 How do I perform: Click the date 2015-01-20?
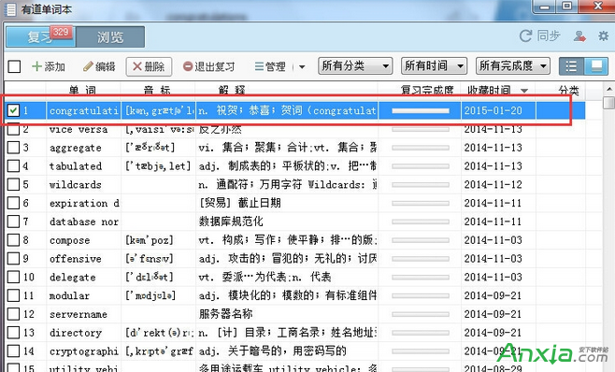(493, 110)
